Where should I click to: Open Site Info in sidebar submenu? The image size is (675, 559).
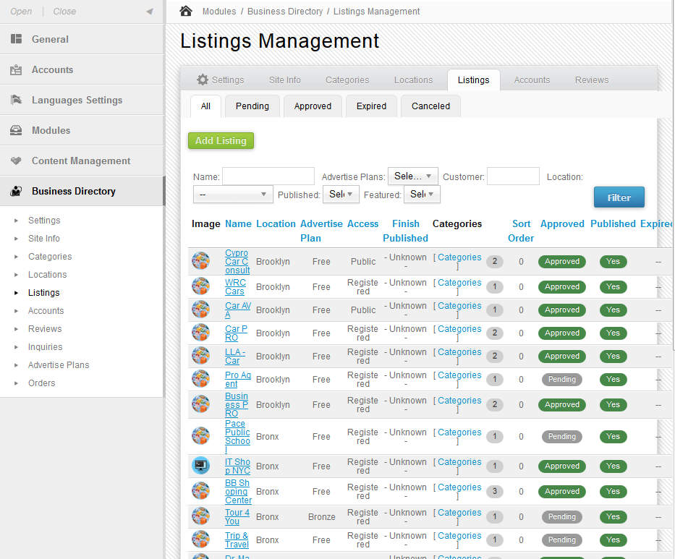pyautogui.click(x=44, y=238)
